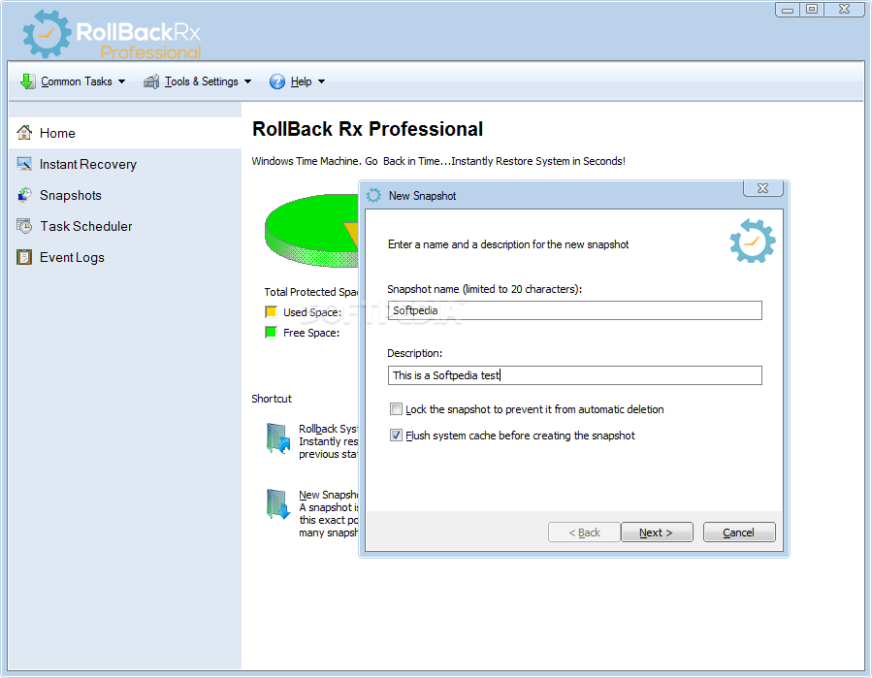The width and height of the screenshot is (872, 678).
Task: Click the Cancel button in dialog
Action: (x=739, y=533)
